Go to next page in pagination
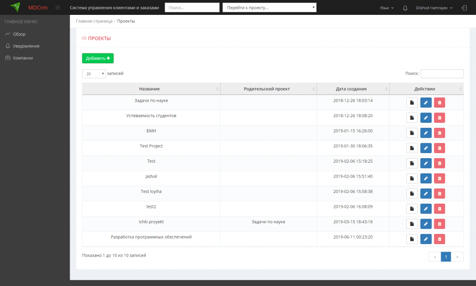Image resolution: width=476 pixels, height=286 pixels. click(x=457, y=257)
